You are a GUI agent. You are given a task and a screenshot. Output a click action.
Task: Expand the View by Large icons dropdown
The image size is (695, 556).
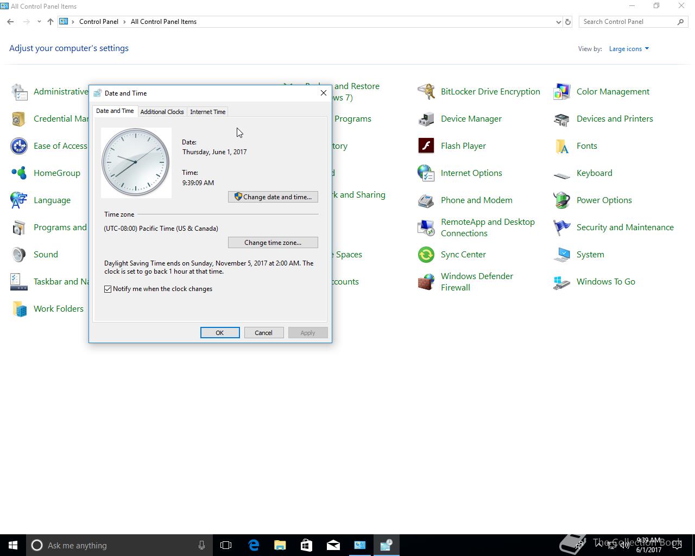pos(629,49)
